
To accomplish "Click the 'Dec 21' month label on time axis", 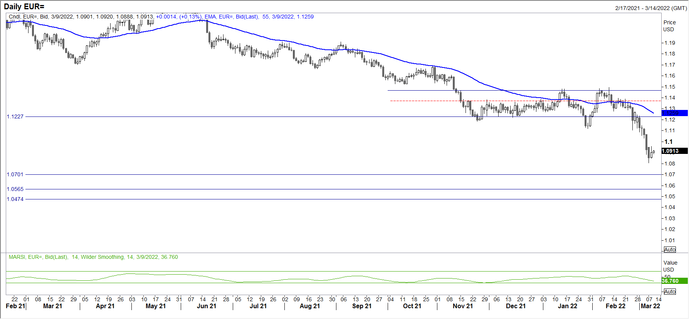I will 516,306.
